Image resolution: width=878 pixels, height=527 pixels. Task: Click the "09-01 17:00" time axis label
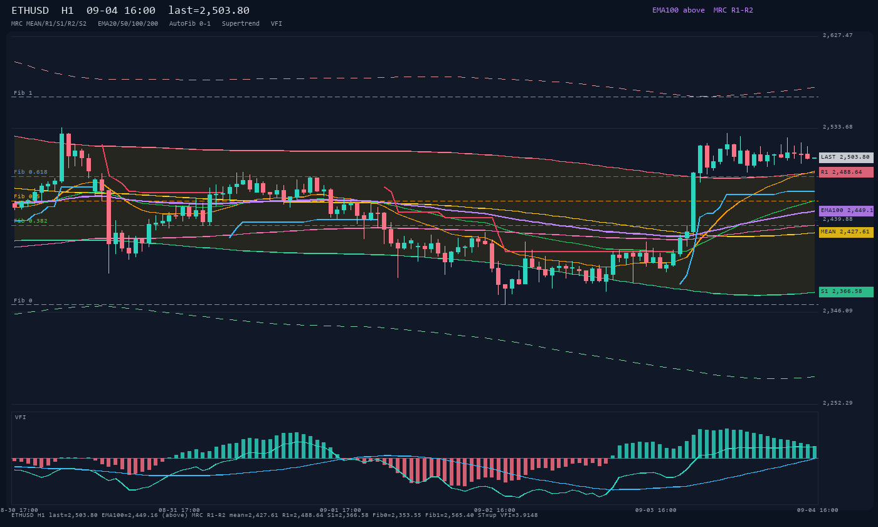coord(341,510)
